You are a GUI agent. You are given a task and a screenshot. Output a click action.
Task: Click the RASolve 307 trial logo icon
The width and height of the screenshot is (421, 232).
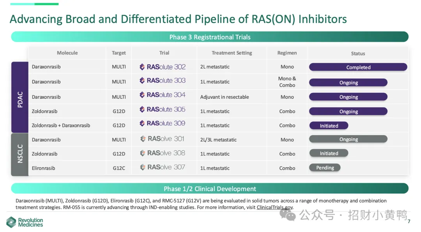point(143,167)
